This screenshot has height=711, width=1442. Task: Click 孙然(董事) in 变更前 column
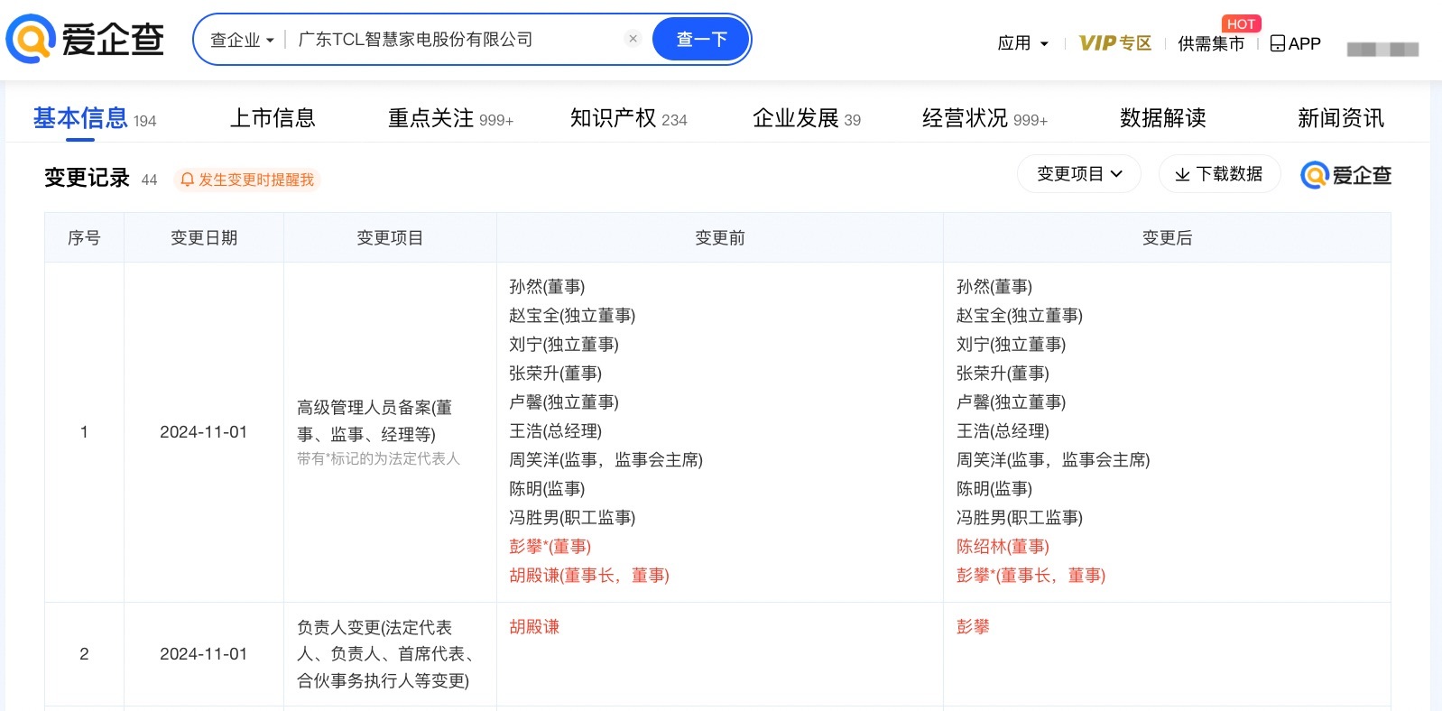click(547, 287)
